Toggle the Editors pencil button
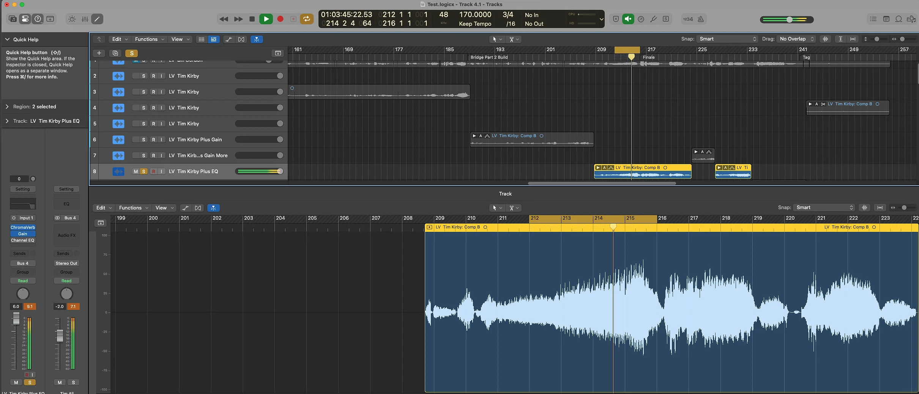Screen dimensions: 919x394 click(x=97, y=19)
